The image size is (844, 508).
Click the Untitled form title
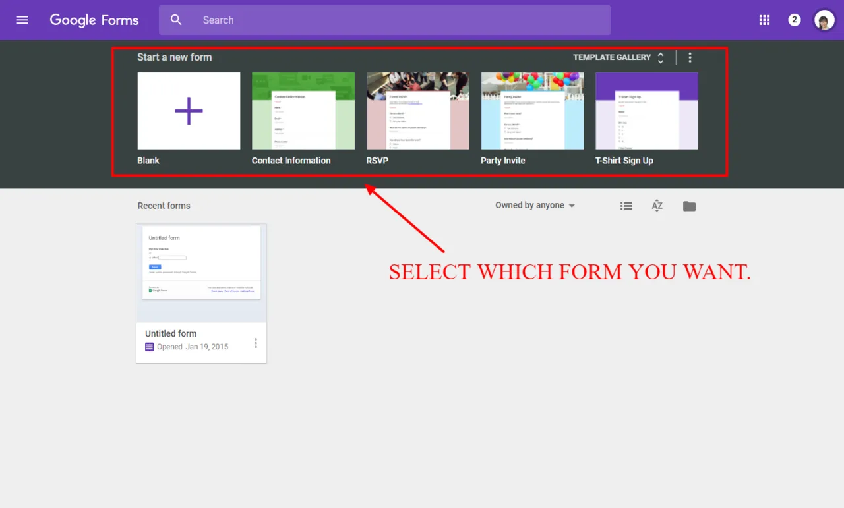pyautogui.click(x=171, y=333)
